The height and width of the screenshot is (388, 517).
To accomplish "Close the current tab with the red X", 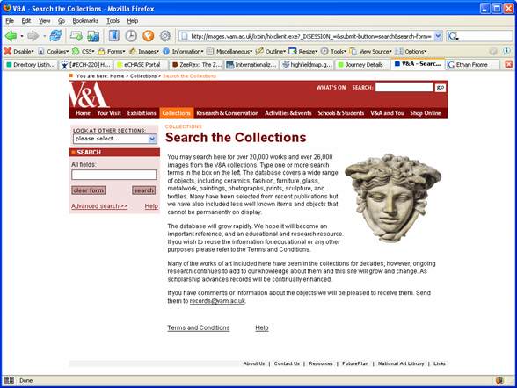I will pos(509,64).
